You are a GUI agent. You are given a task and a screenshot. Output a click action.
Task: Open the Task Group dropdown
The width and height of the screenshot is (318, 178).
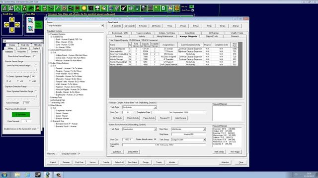click(204, 139)
